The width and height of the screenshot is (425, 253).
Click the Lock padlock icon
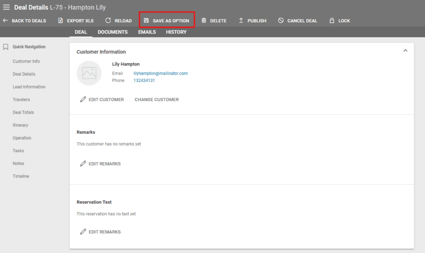tap(332, 20)
